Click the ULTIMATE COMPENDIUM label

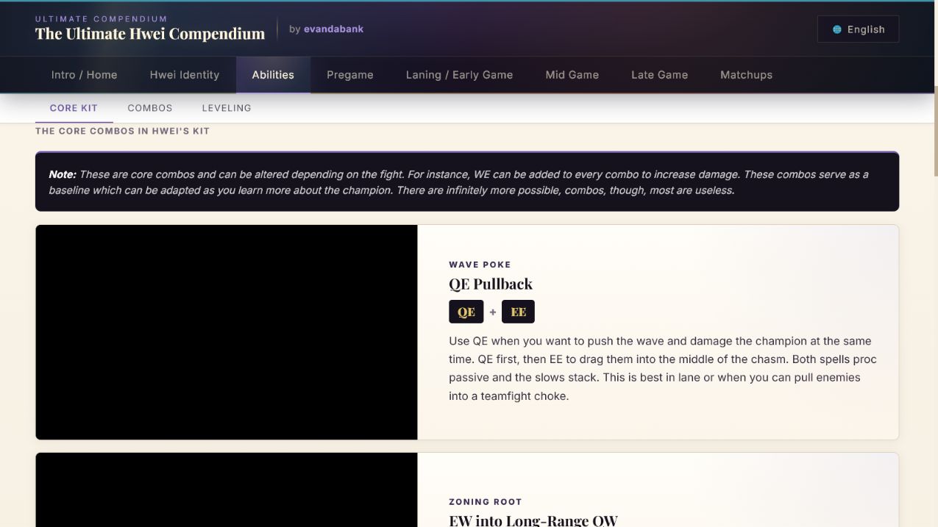pos(102,19)
